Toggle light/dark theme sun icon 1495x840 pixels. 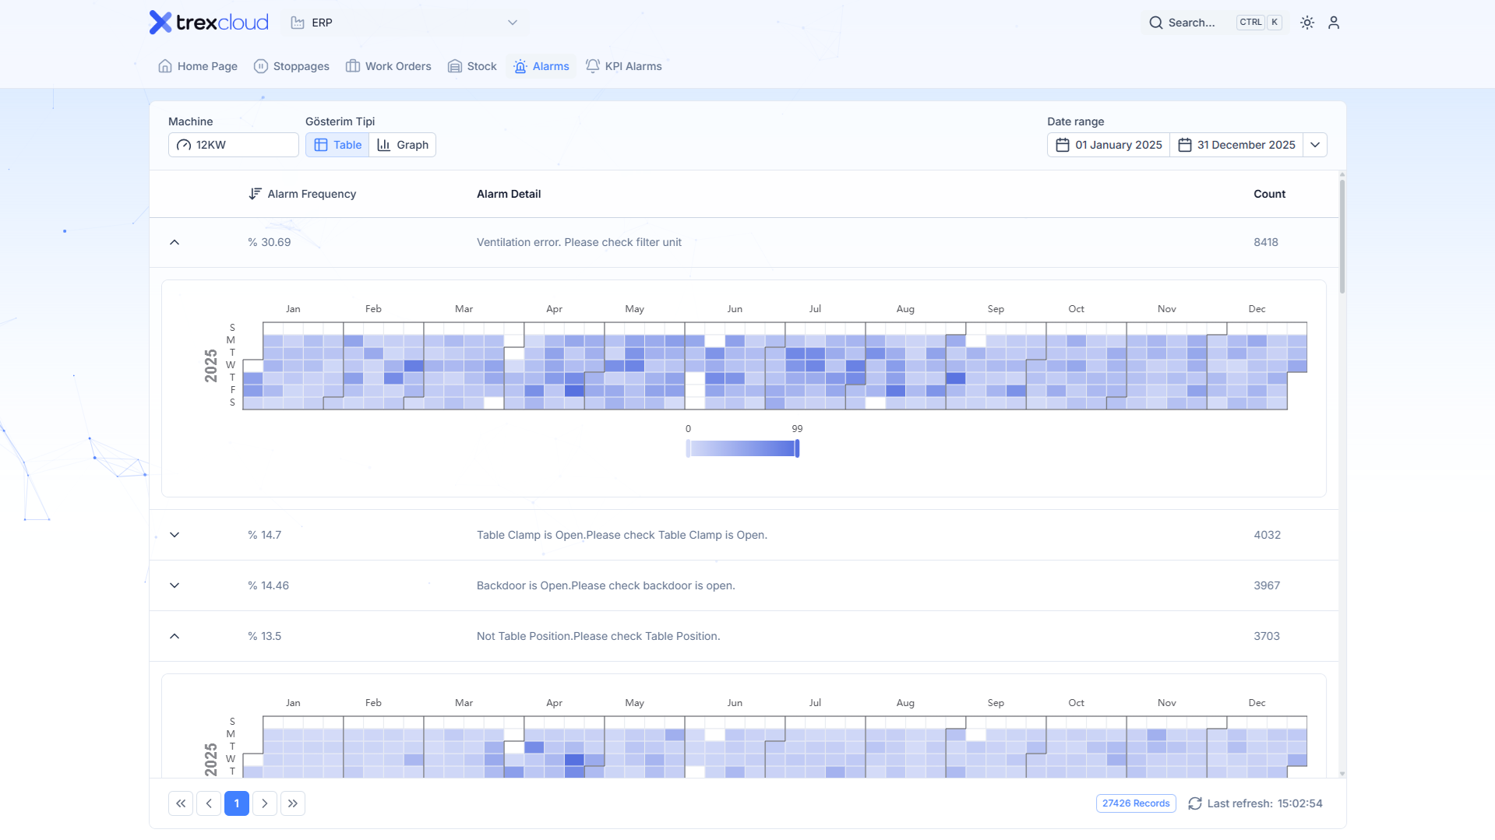(1307, 23)
